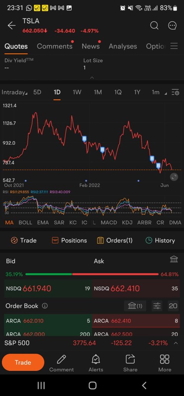Open the Intraday timeframe dropdown
Viewport: 184px width, 396px height.
[14, 92]
